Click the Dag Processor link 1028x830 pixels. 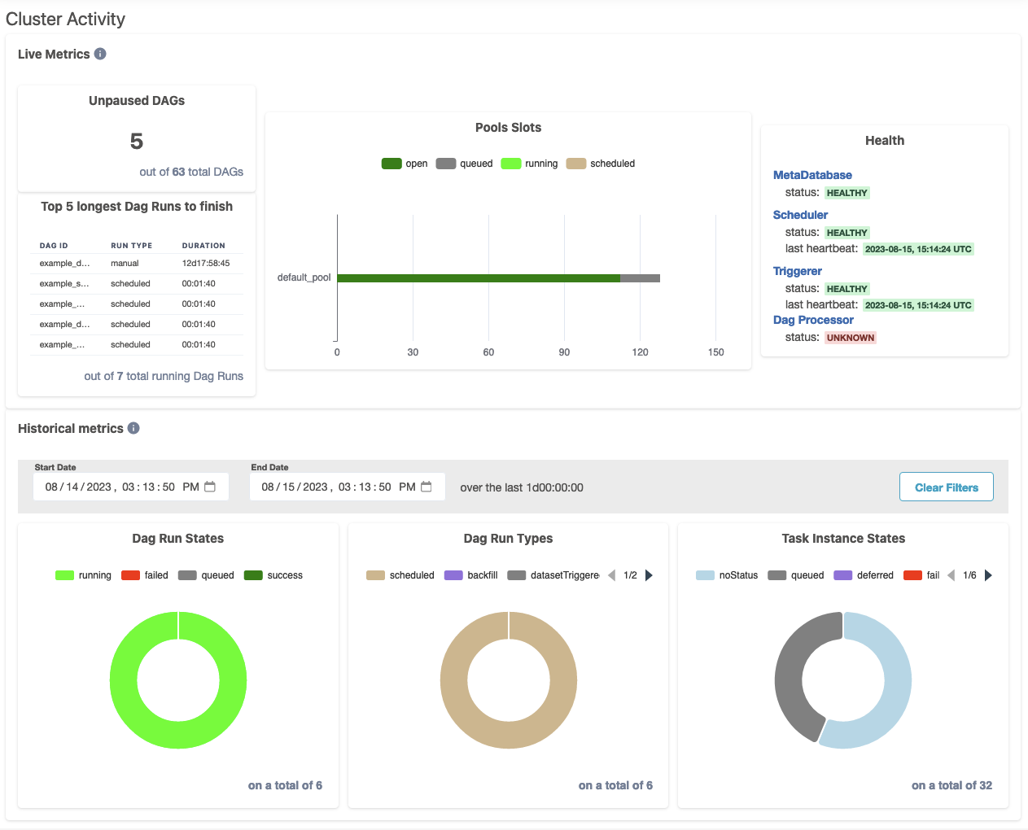pos(813,320)
